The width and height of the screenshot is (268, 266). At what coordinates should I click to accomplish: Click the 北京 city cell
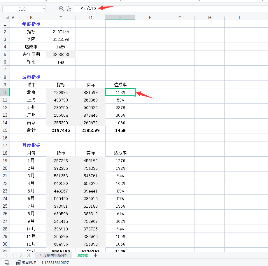pyautogui.click(x=31, y=92)
